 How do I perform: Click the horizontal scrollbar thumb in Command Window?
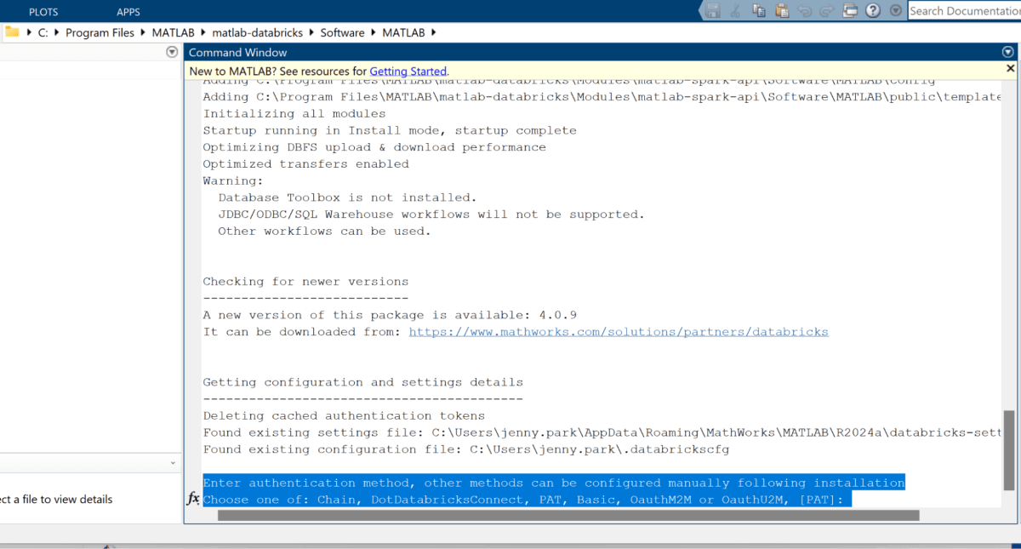pos(568,515)
